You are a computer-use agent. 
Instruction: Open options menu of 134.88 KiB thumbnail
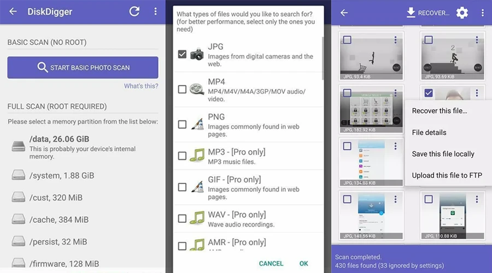pyautogui.click(x=395, y=146)
